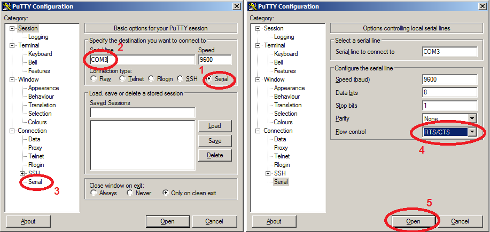
Task: Click Speed field beside Serial line in left window
Action: [214, 60]
